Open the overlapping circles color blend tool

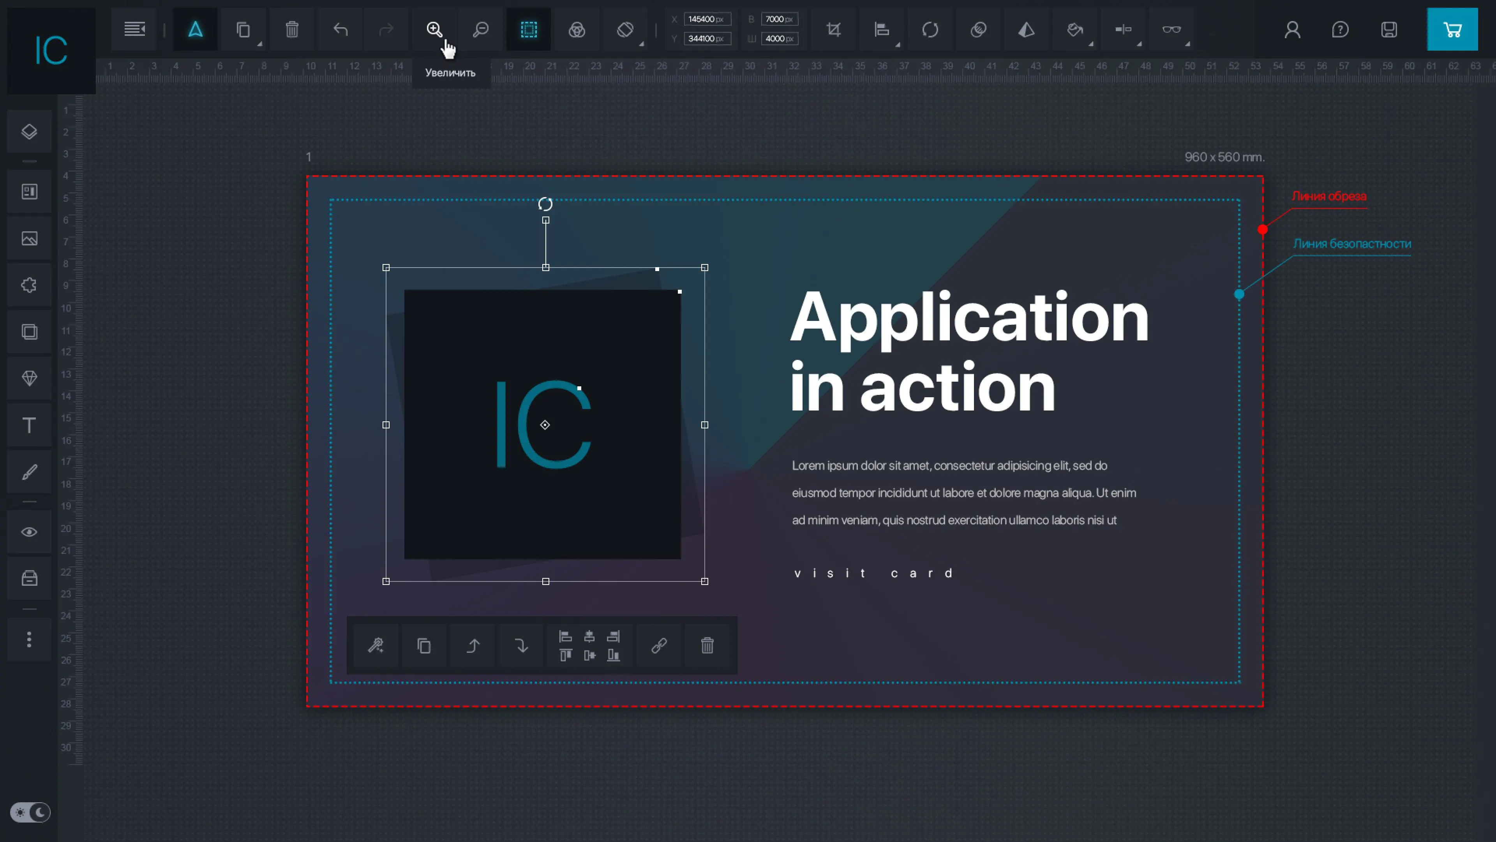pyautogui.click(x=577, y=29)
